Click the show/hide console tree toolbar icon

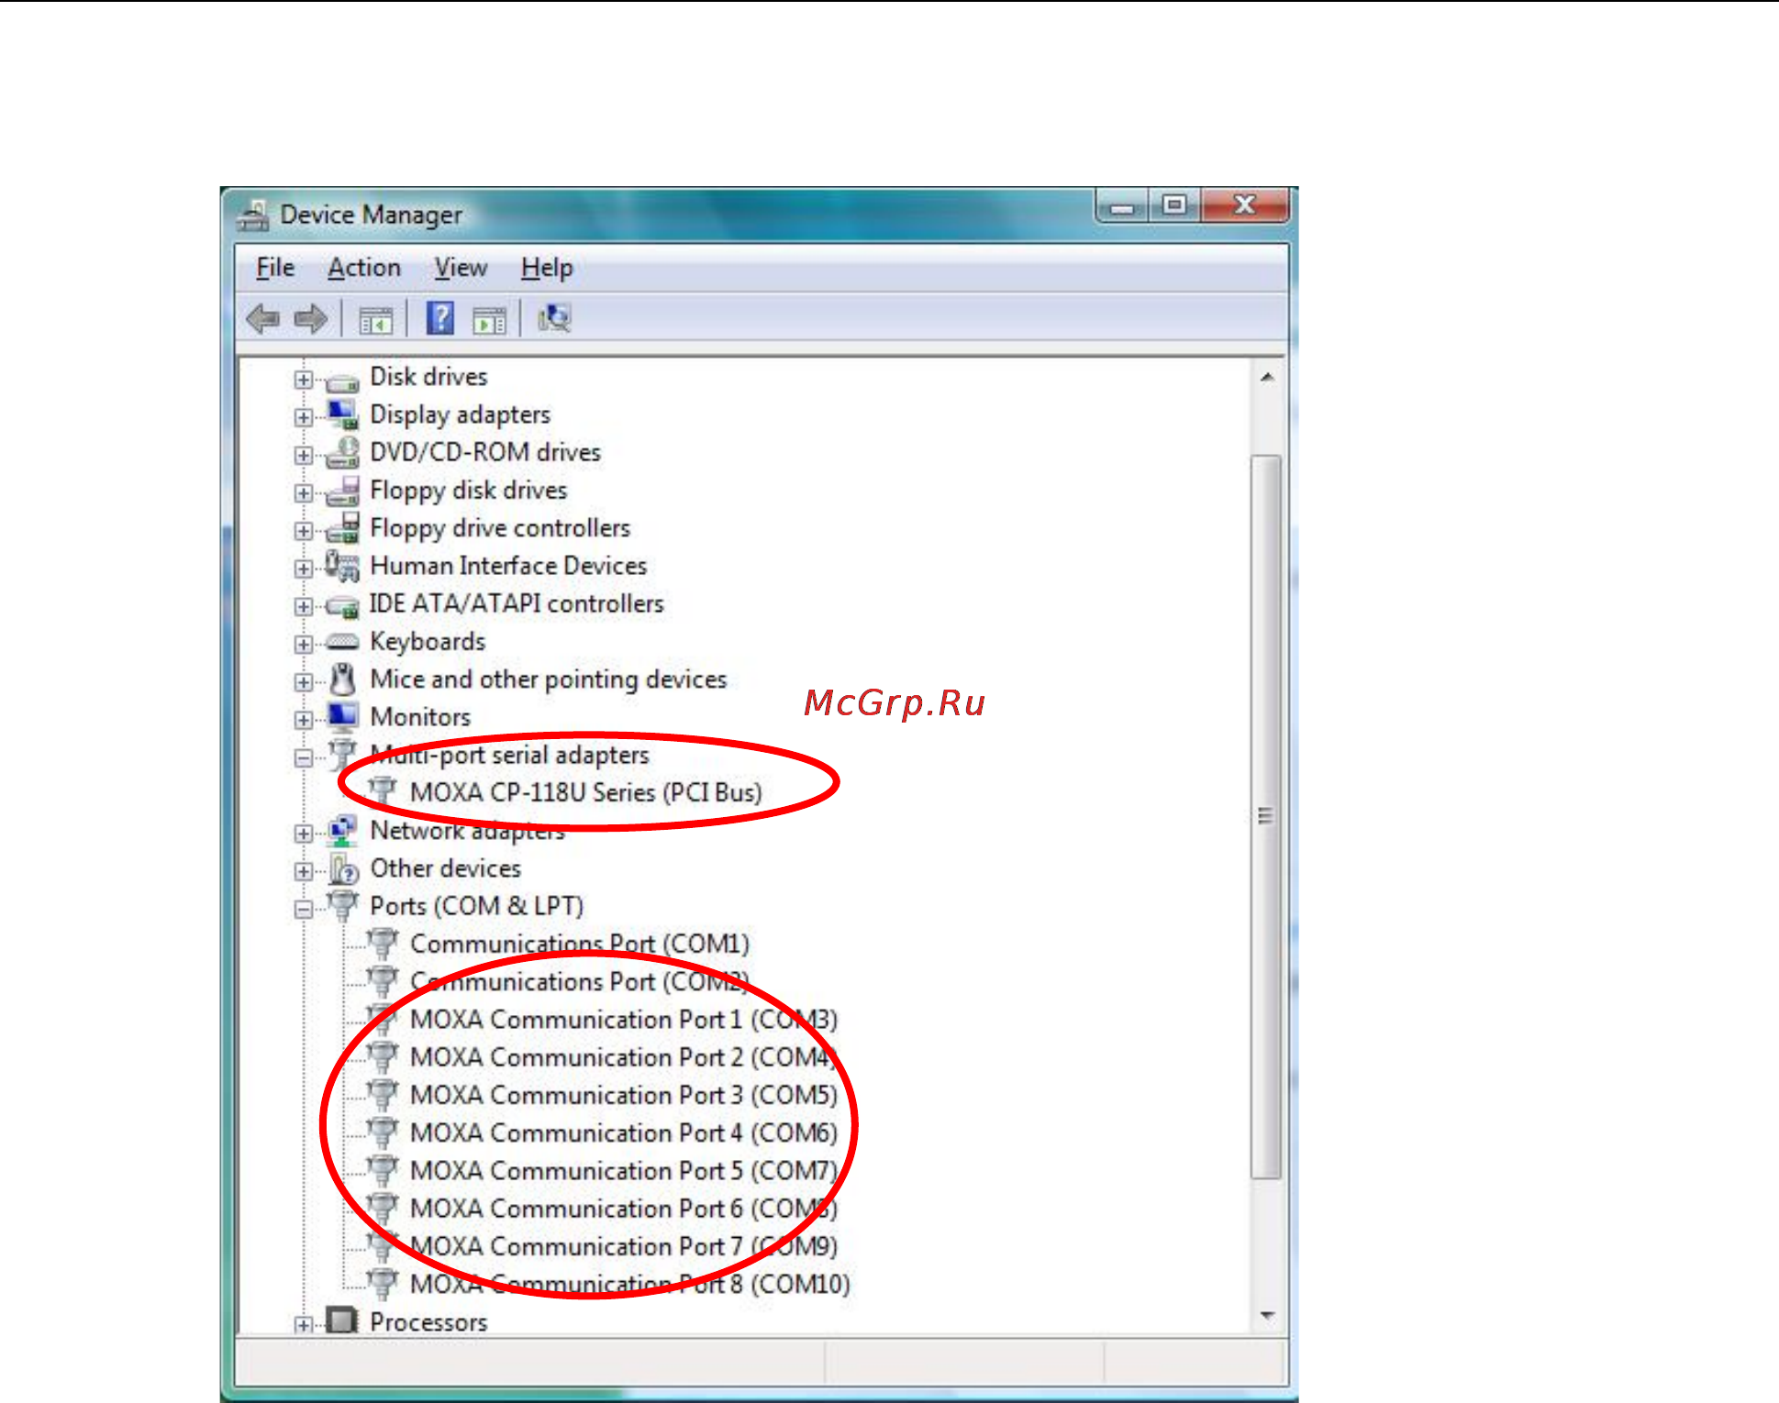coord(376,320)
